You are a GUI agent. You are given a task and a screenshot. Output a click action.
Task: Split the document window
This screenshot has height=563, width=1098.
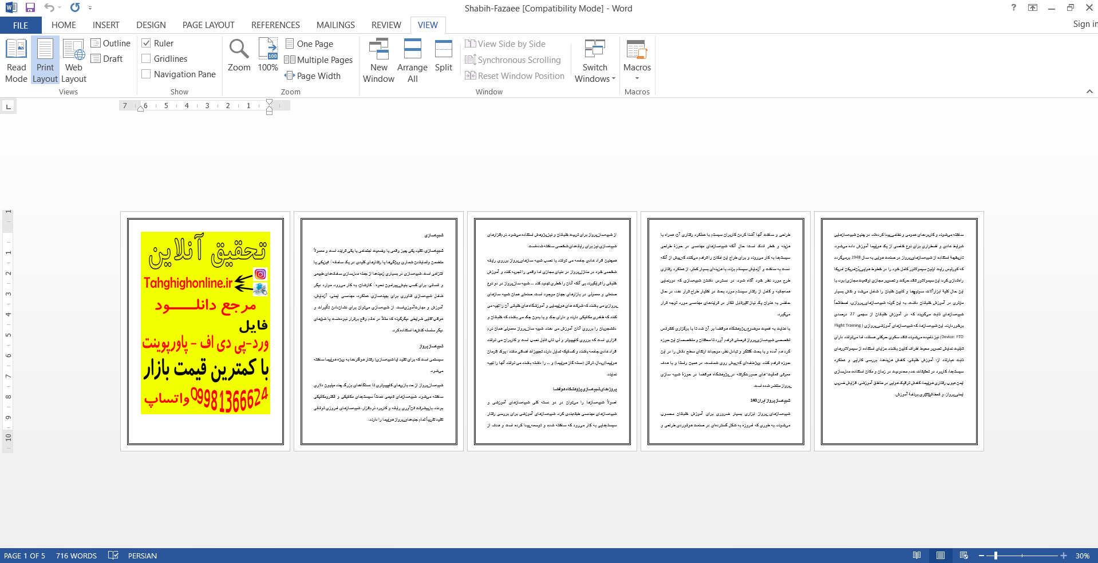point(443,55)
